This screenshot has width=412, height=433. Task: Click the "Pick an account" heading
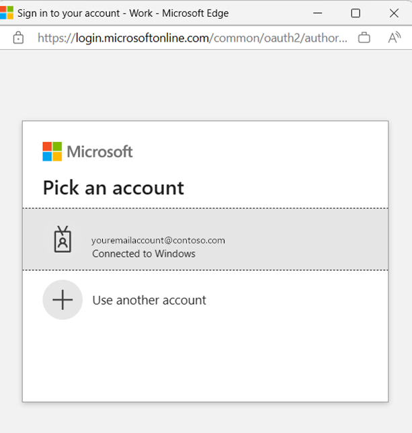pyautogui.click(x=113, y=188)
